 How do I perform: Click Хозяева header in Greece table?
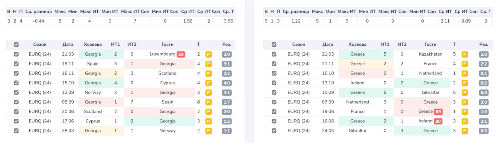point(357,45)
